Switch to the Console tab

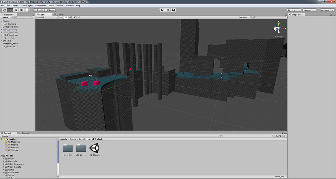tap(24, 133)
